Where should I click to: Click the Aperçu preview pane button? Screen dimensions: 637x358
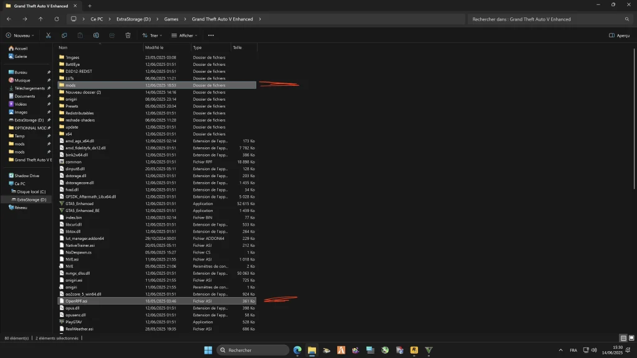click(x=619, y=35)
